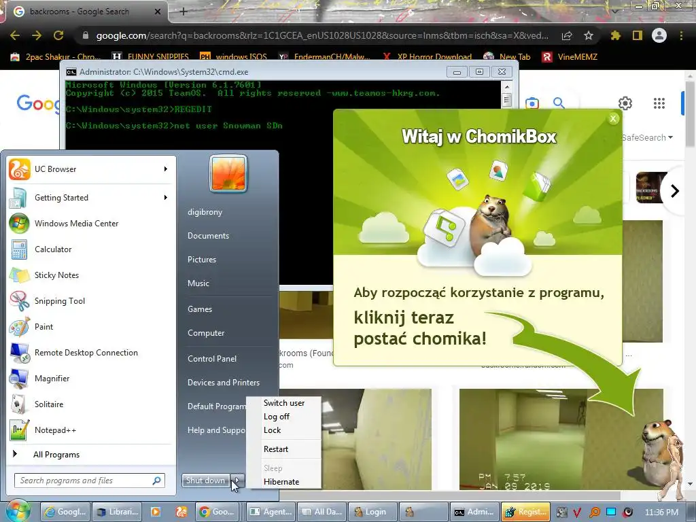This screenshot has width=696, height=522.
Task: Open Chrome three-dot menu
Action: 681,35
